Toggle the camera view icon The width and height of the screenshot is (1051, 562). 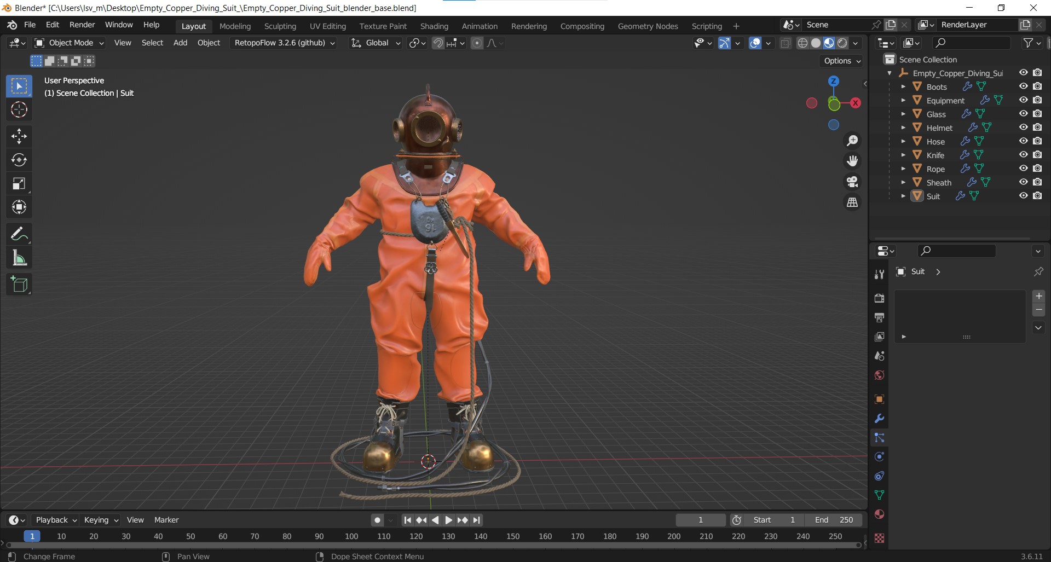(x=852, y=182)
